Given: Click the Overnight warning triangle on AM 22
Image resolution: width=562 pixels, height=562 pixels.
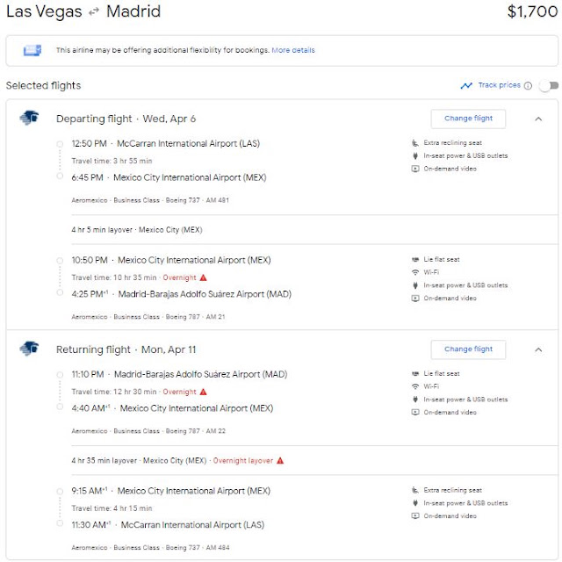Looking at the screenshot, I should tap(203, 392).
